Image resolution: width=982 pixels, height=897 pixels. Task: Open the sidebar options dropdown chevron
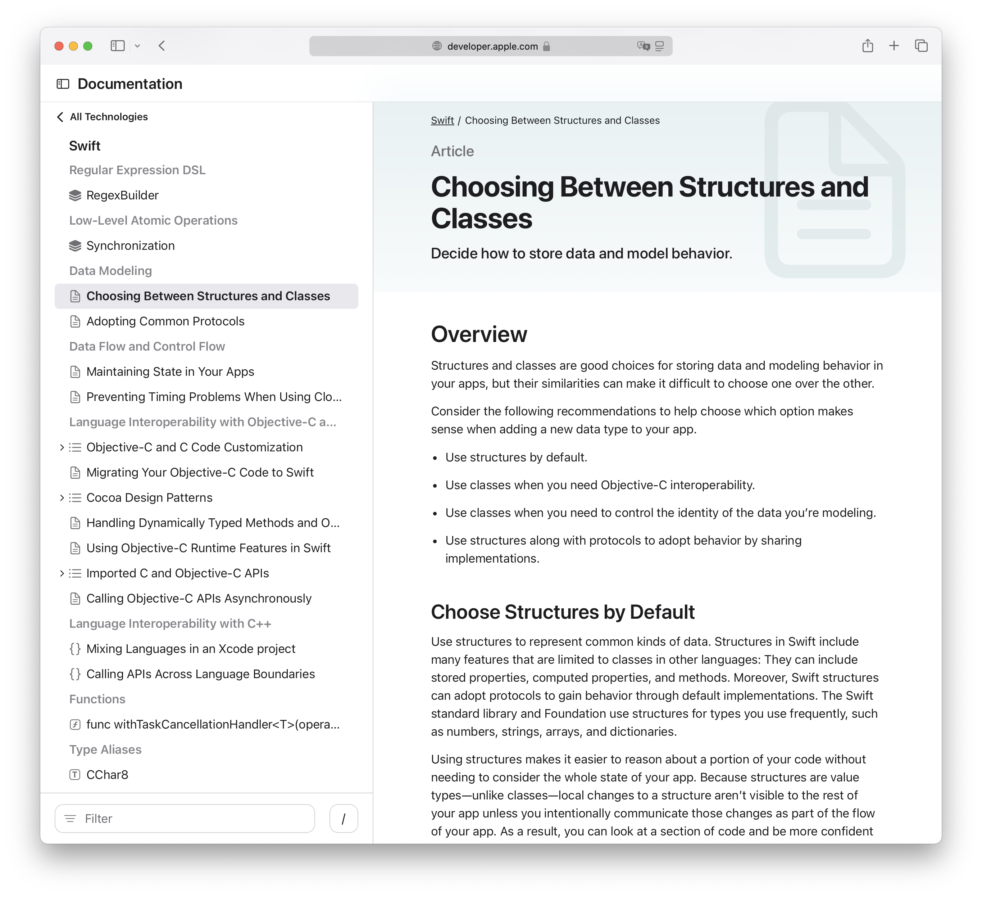[x=138, y=46]
